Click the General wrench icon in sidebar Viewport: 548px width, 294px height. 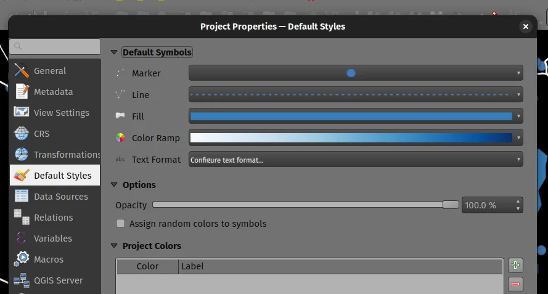pyautogui.click(x=22, y=71)
